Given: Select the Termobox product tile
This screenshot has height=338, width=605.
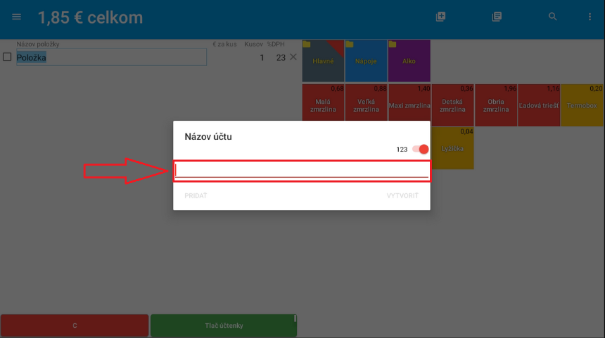Looking at the screenshot, I should pyautogui.click(x=582, y=105).
